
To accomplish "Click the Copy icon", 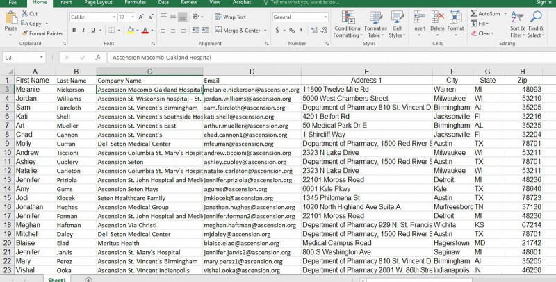I will pyautogui.click(x=24, y=24).
